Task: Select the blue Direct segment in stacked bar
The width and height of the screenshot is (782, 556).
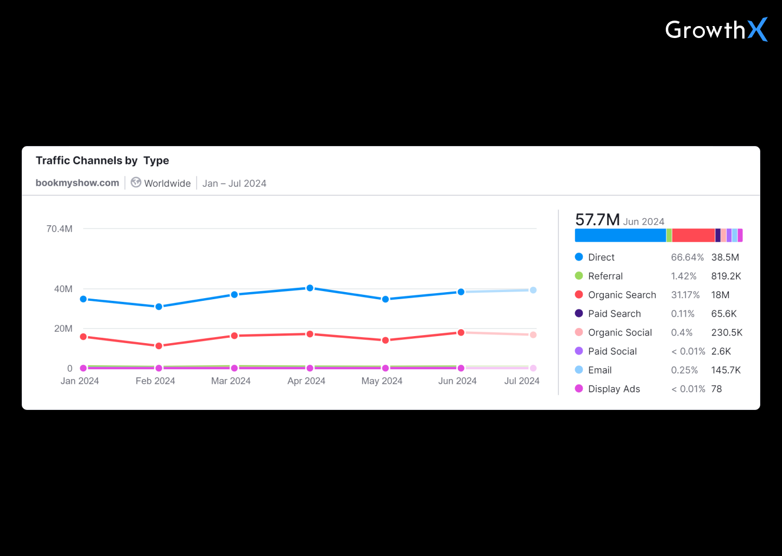Action: [x=620, y=235]
